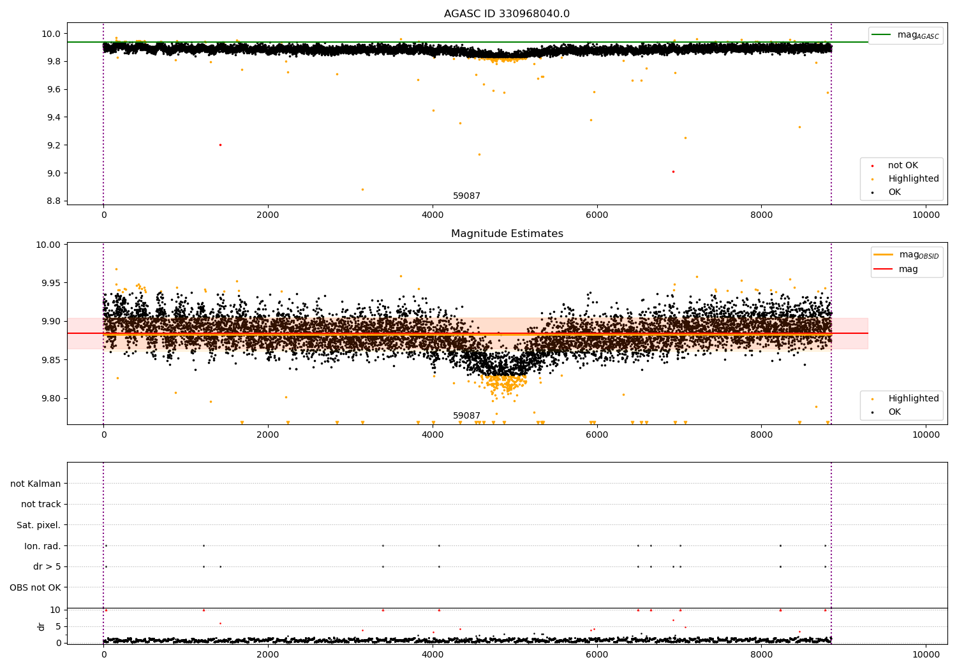Click the '9.6' y-axis tick of top plot
This screenshot has width=957, height=669.
click(53, 89)
